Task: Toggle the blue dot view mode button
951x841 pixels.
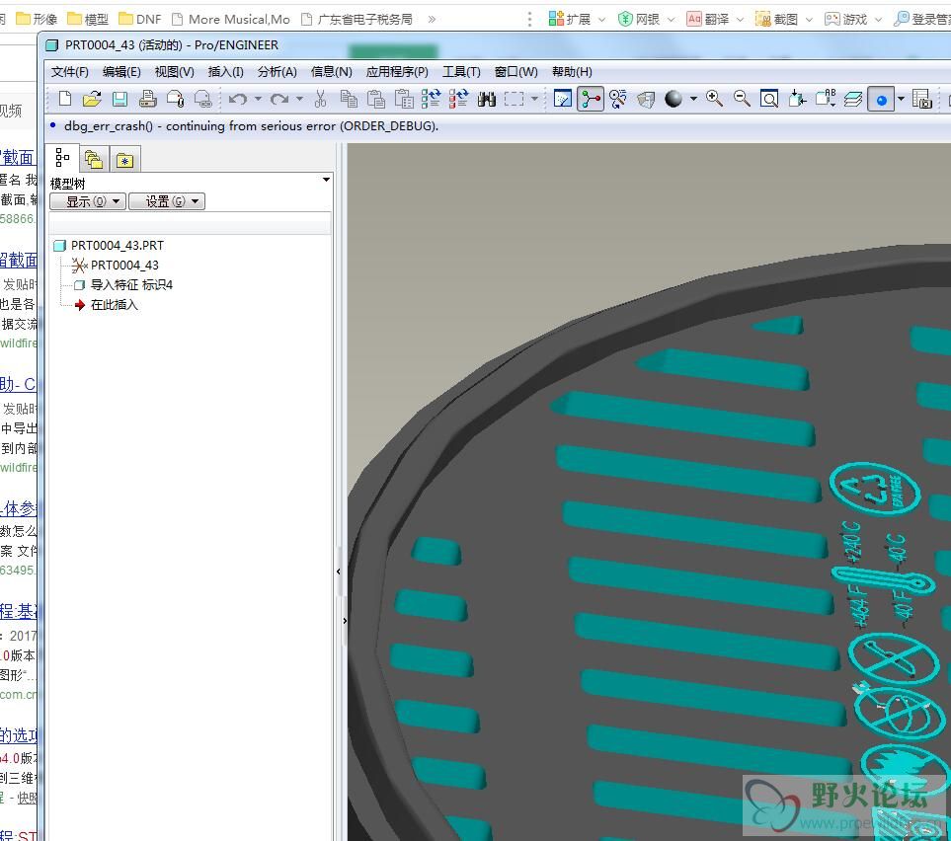Action: coord(881,99)
